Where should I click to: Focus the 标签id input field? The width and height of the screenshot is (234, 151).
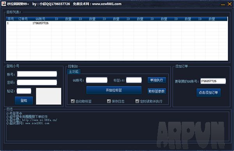click(134, 80)
